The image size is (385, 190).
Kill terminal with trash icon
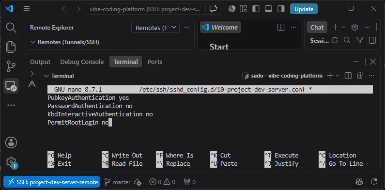click(360, 76)
